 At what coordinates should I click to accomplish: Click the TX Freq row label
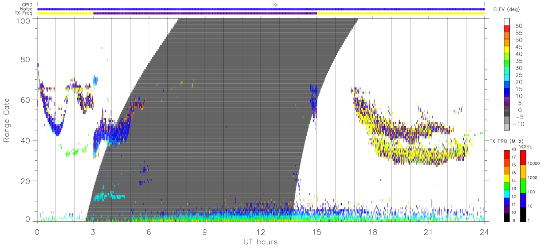point(24,13)
